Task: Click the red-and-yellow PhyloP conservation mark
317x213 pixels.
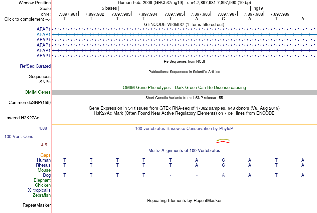Action: [x=223, y=141]
